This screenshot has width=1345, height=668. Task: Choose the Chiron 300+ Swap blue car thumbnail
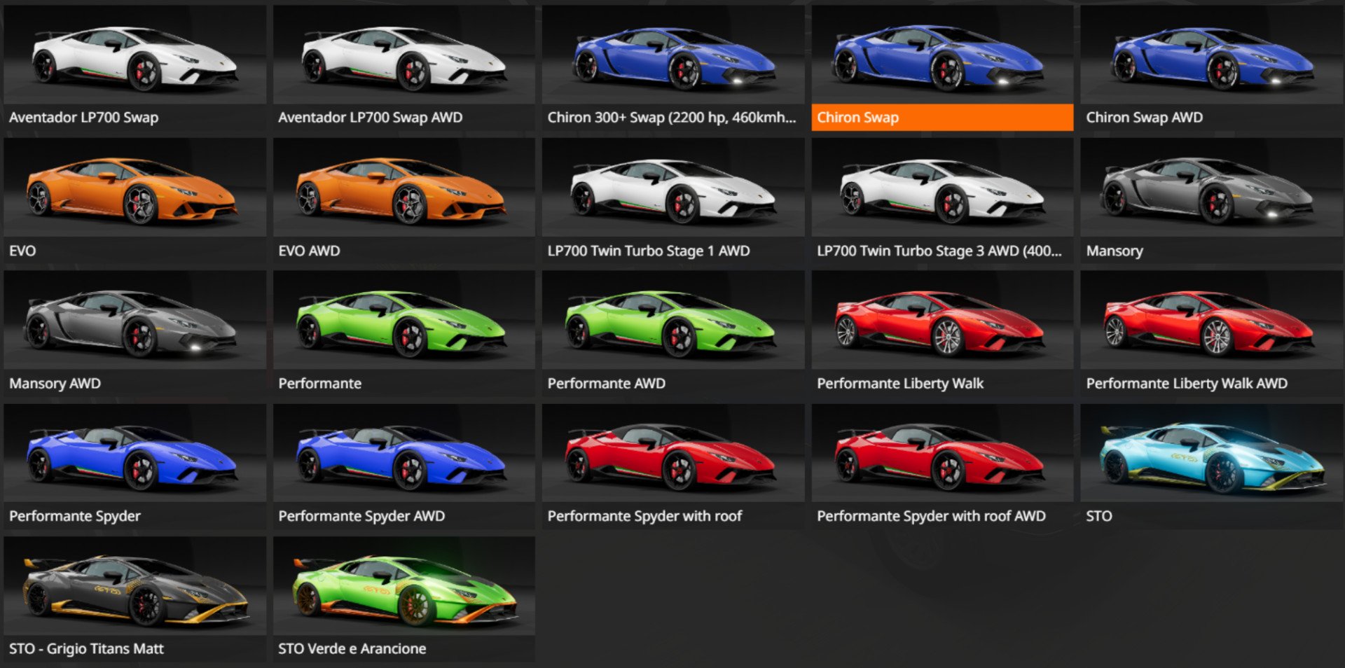(x=672, y=55)
